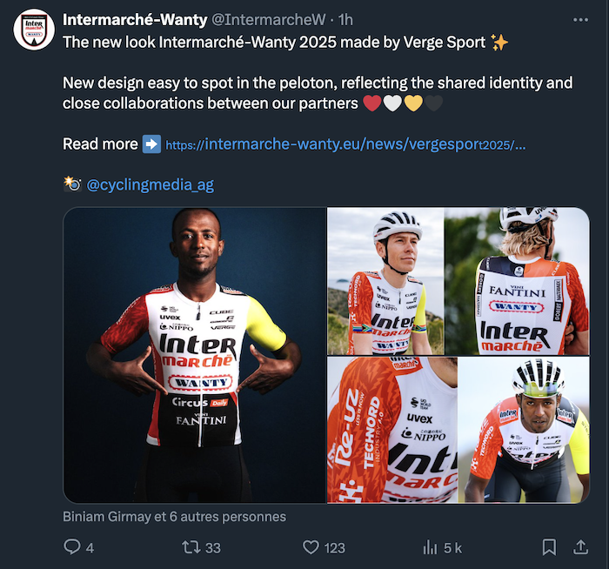Viewport: 609px width, 569px height.
Task: Like the tweet with heart icon
Action: click(311, 547)
